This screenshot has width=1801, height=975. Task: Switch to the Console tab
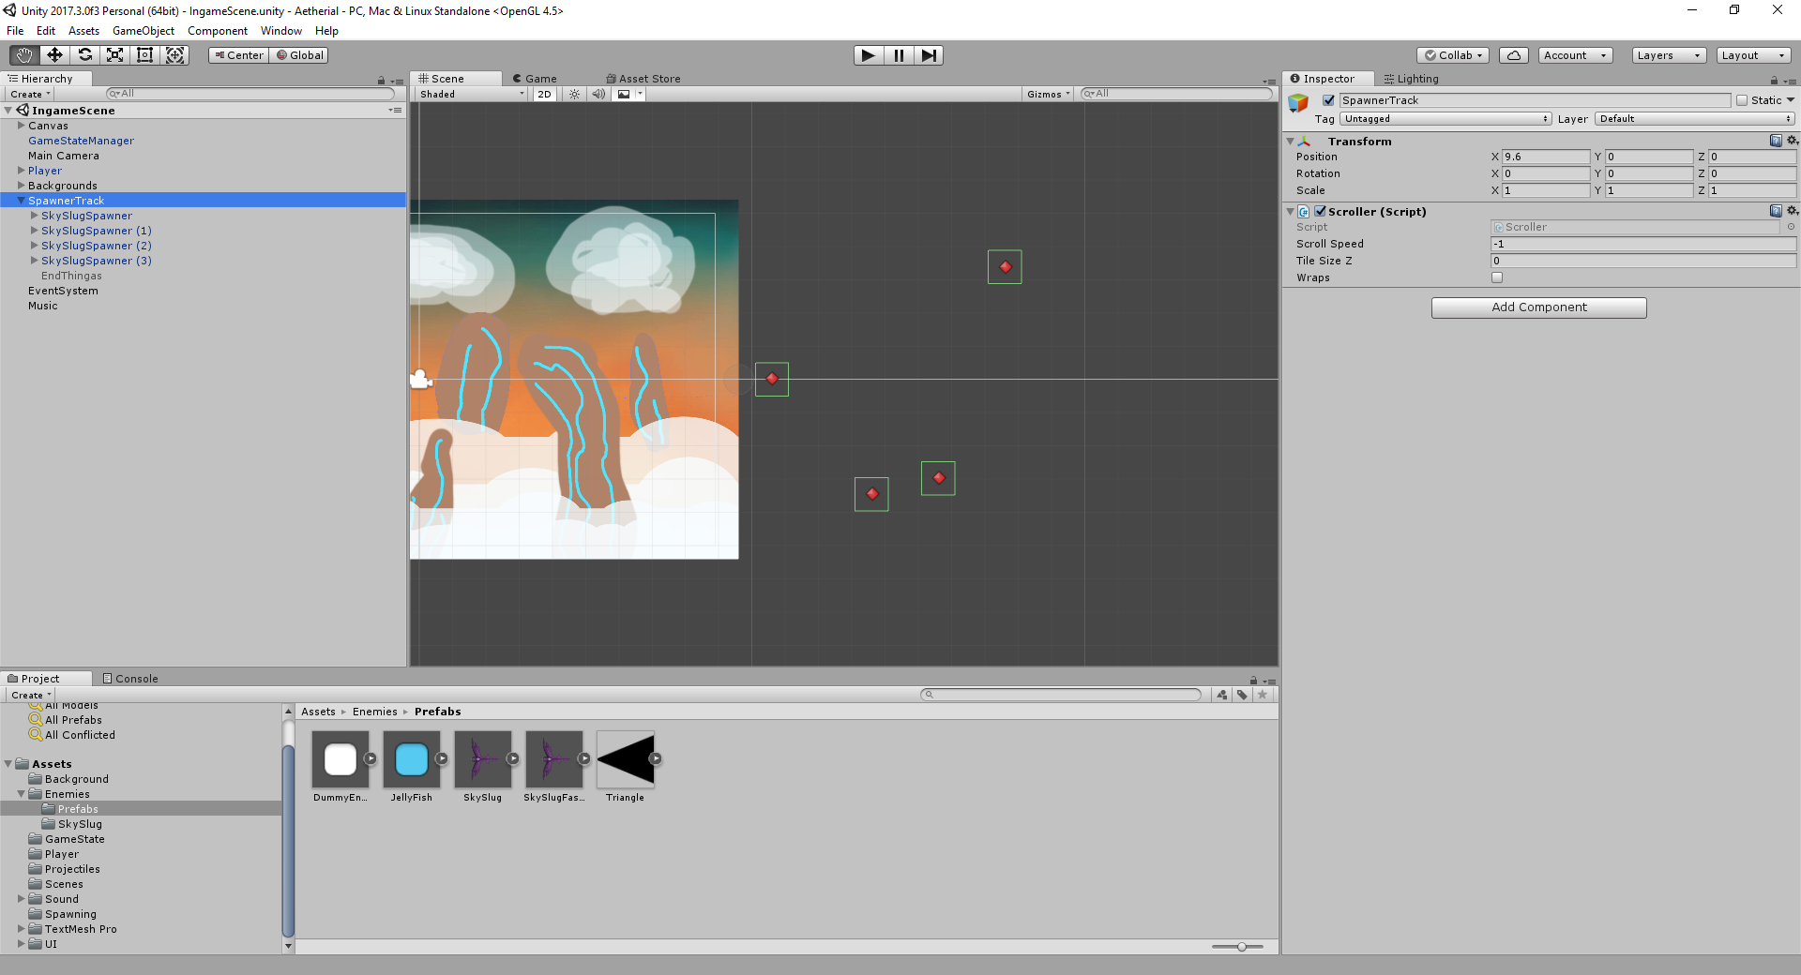tap(130, 679)
